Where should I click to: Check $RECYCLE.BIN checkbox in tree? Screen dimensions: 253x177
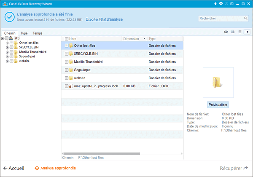tap(11, 47)
